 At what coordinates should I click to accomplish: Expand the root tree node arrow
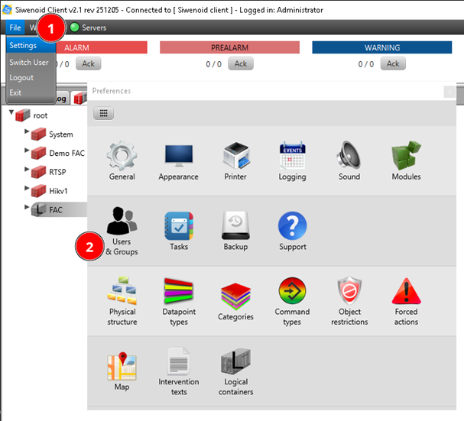click(12, 114)
